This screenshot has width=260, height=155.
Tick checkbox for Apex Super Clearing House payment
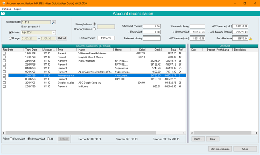pyautogui.click(x=4, y=72)
